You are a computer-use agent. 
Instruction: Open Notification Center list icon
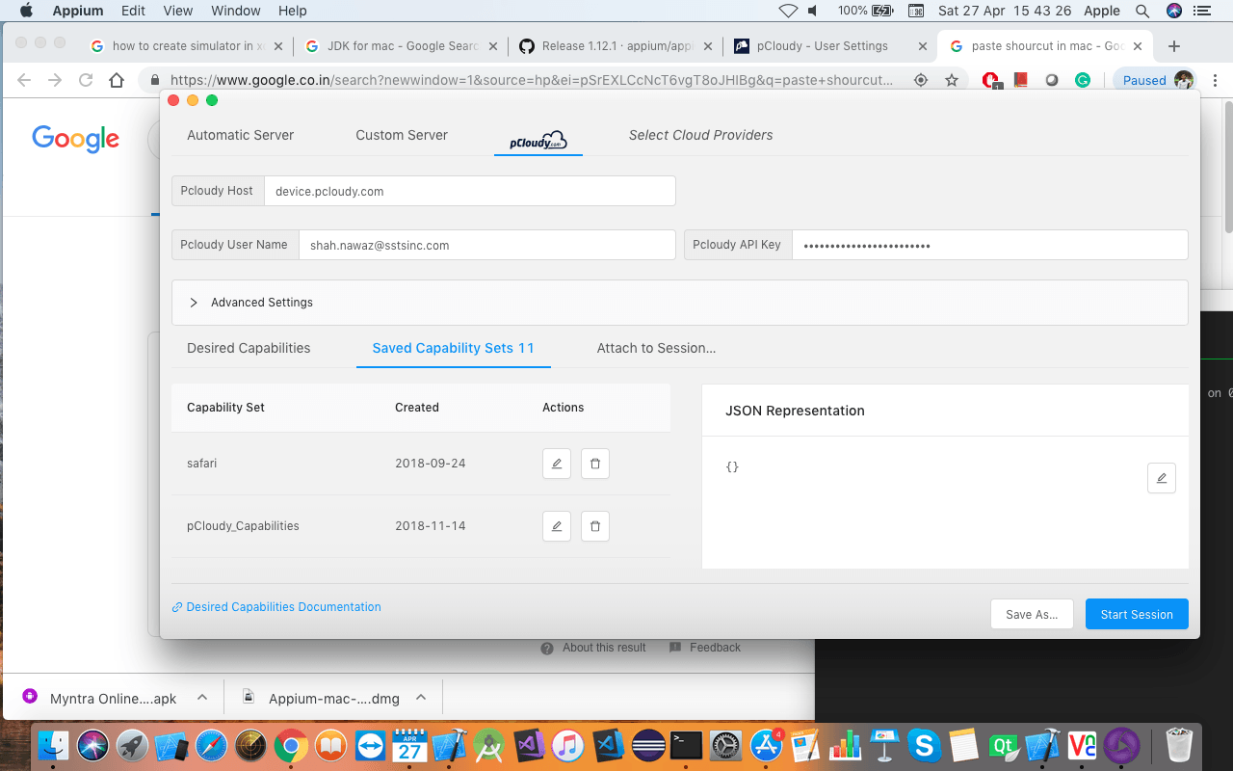click(1201, 11)
